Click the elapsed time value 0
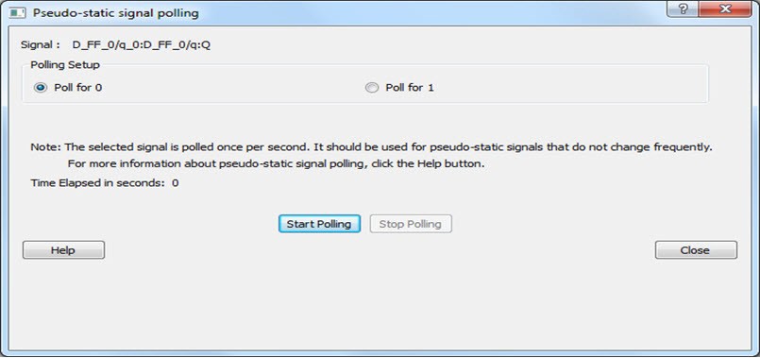The image size is (760, 358). (x=176, y=183)
